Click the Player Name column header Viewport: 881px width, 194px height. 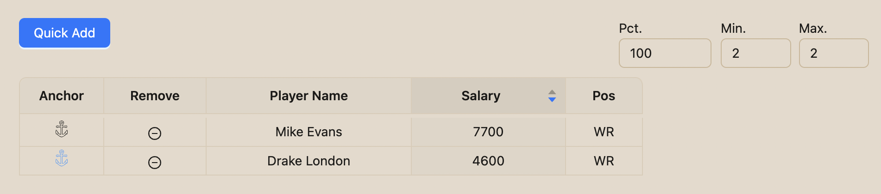point(308,96)
